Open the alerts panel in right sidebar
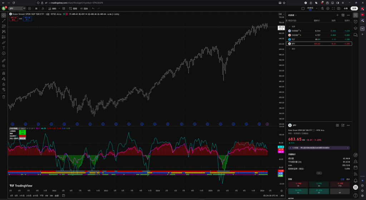 click(356, 21)
